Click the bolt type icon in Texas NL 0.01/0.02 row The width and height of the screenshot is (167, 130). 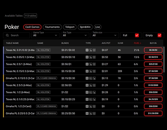coord(90,50)
